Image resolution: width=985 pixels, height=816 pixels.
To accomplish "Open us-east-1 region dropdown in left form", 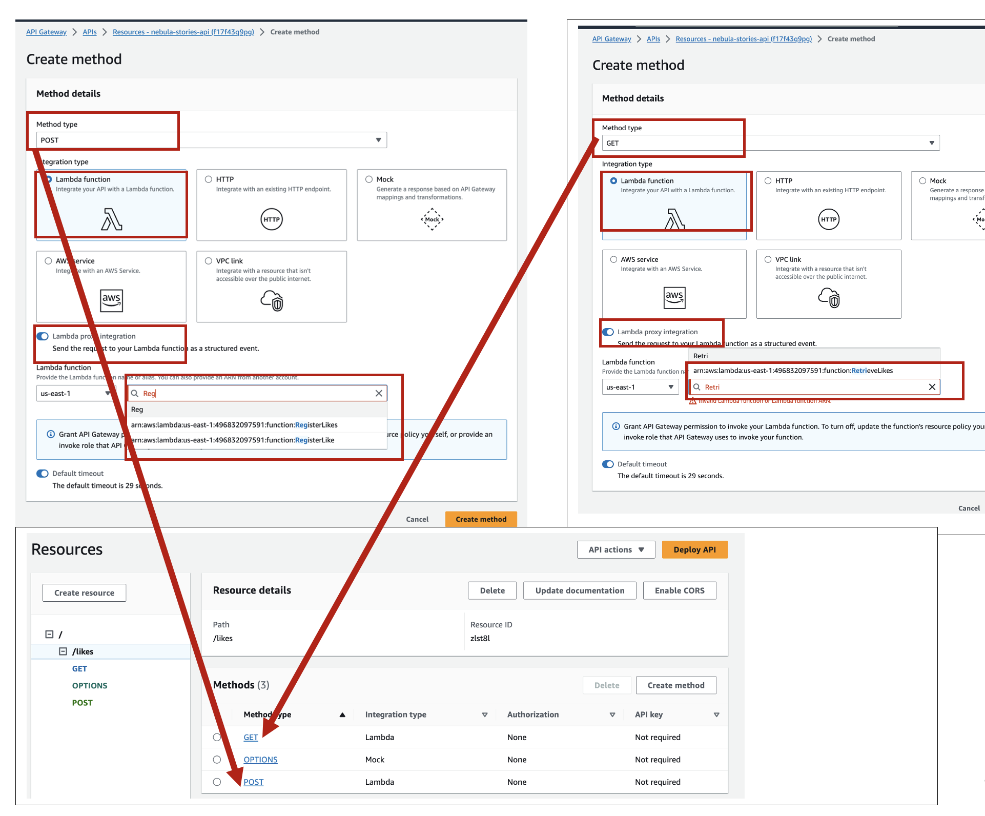I will pyautogui.click(x=75, y=394).
